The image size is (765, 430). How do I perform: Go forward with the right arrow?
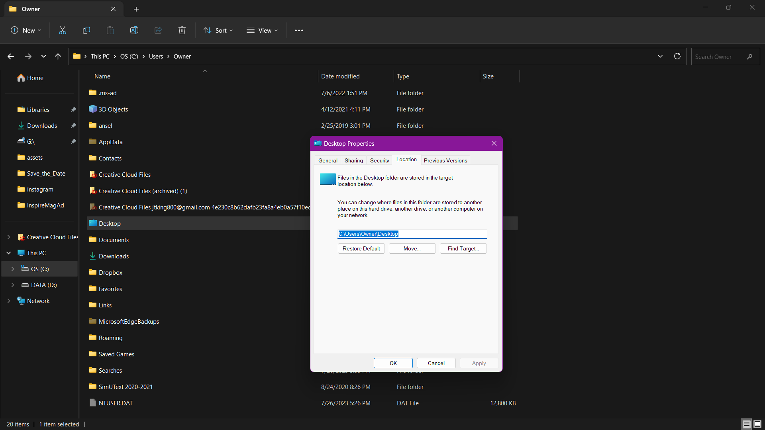click(28, 57)
